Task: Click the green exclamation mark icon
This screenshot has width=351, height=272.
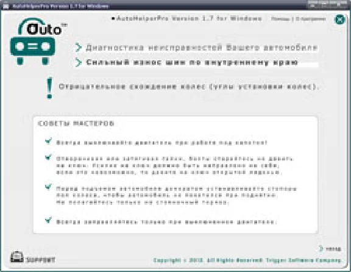Action: 49,88
